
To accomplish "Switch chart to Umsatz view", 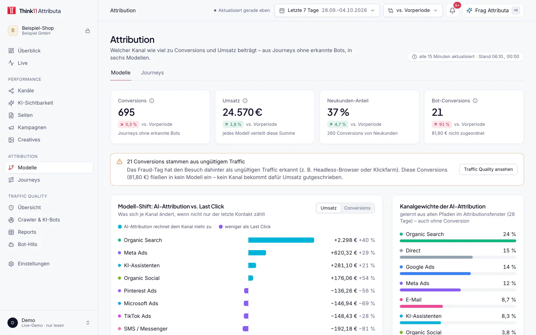I will [x=329, y=208].
